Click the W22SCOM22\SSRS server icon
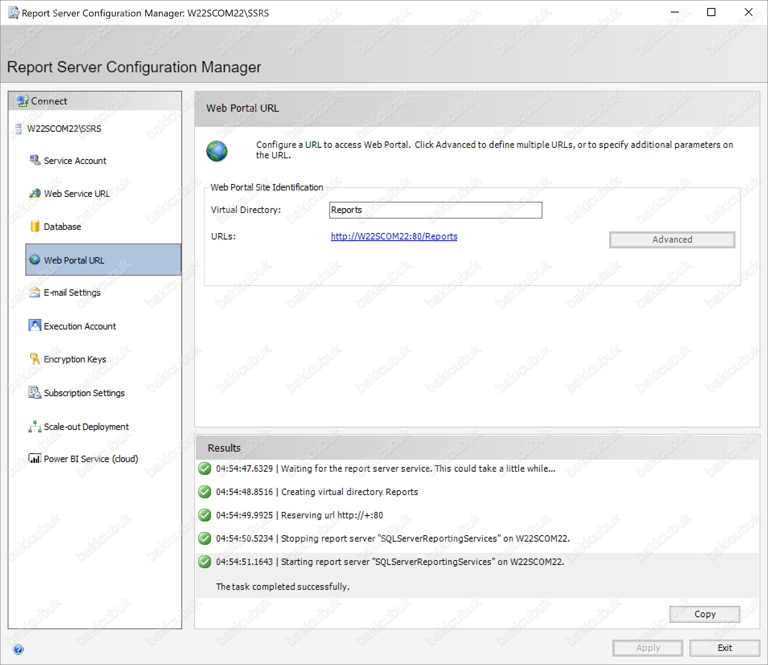Image resolution: width=768 pixels, height=665 pixels. [18, 129]
